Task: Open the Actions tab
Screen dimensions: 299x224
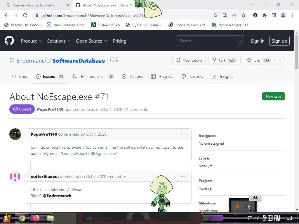Action: point(132,76)
